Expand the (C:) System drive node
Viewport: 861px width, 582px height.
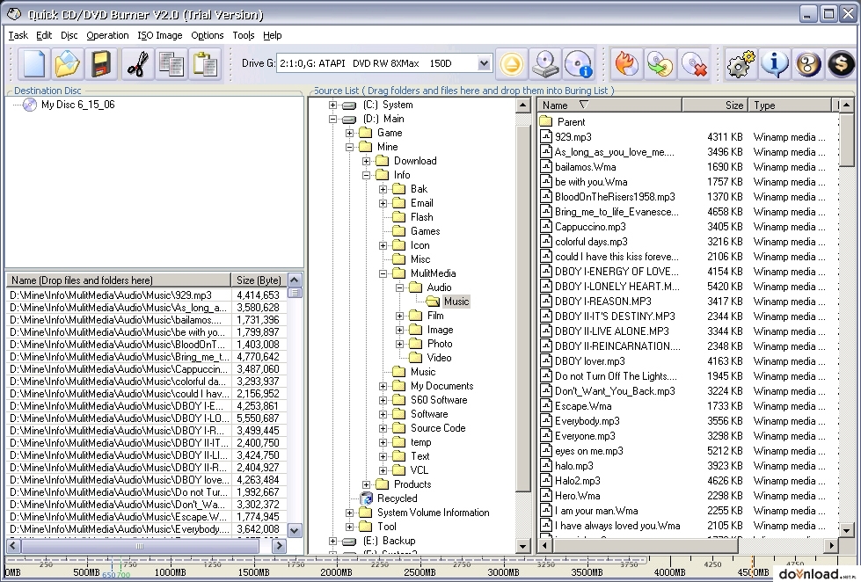(x=332, y=105)
